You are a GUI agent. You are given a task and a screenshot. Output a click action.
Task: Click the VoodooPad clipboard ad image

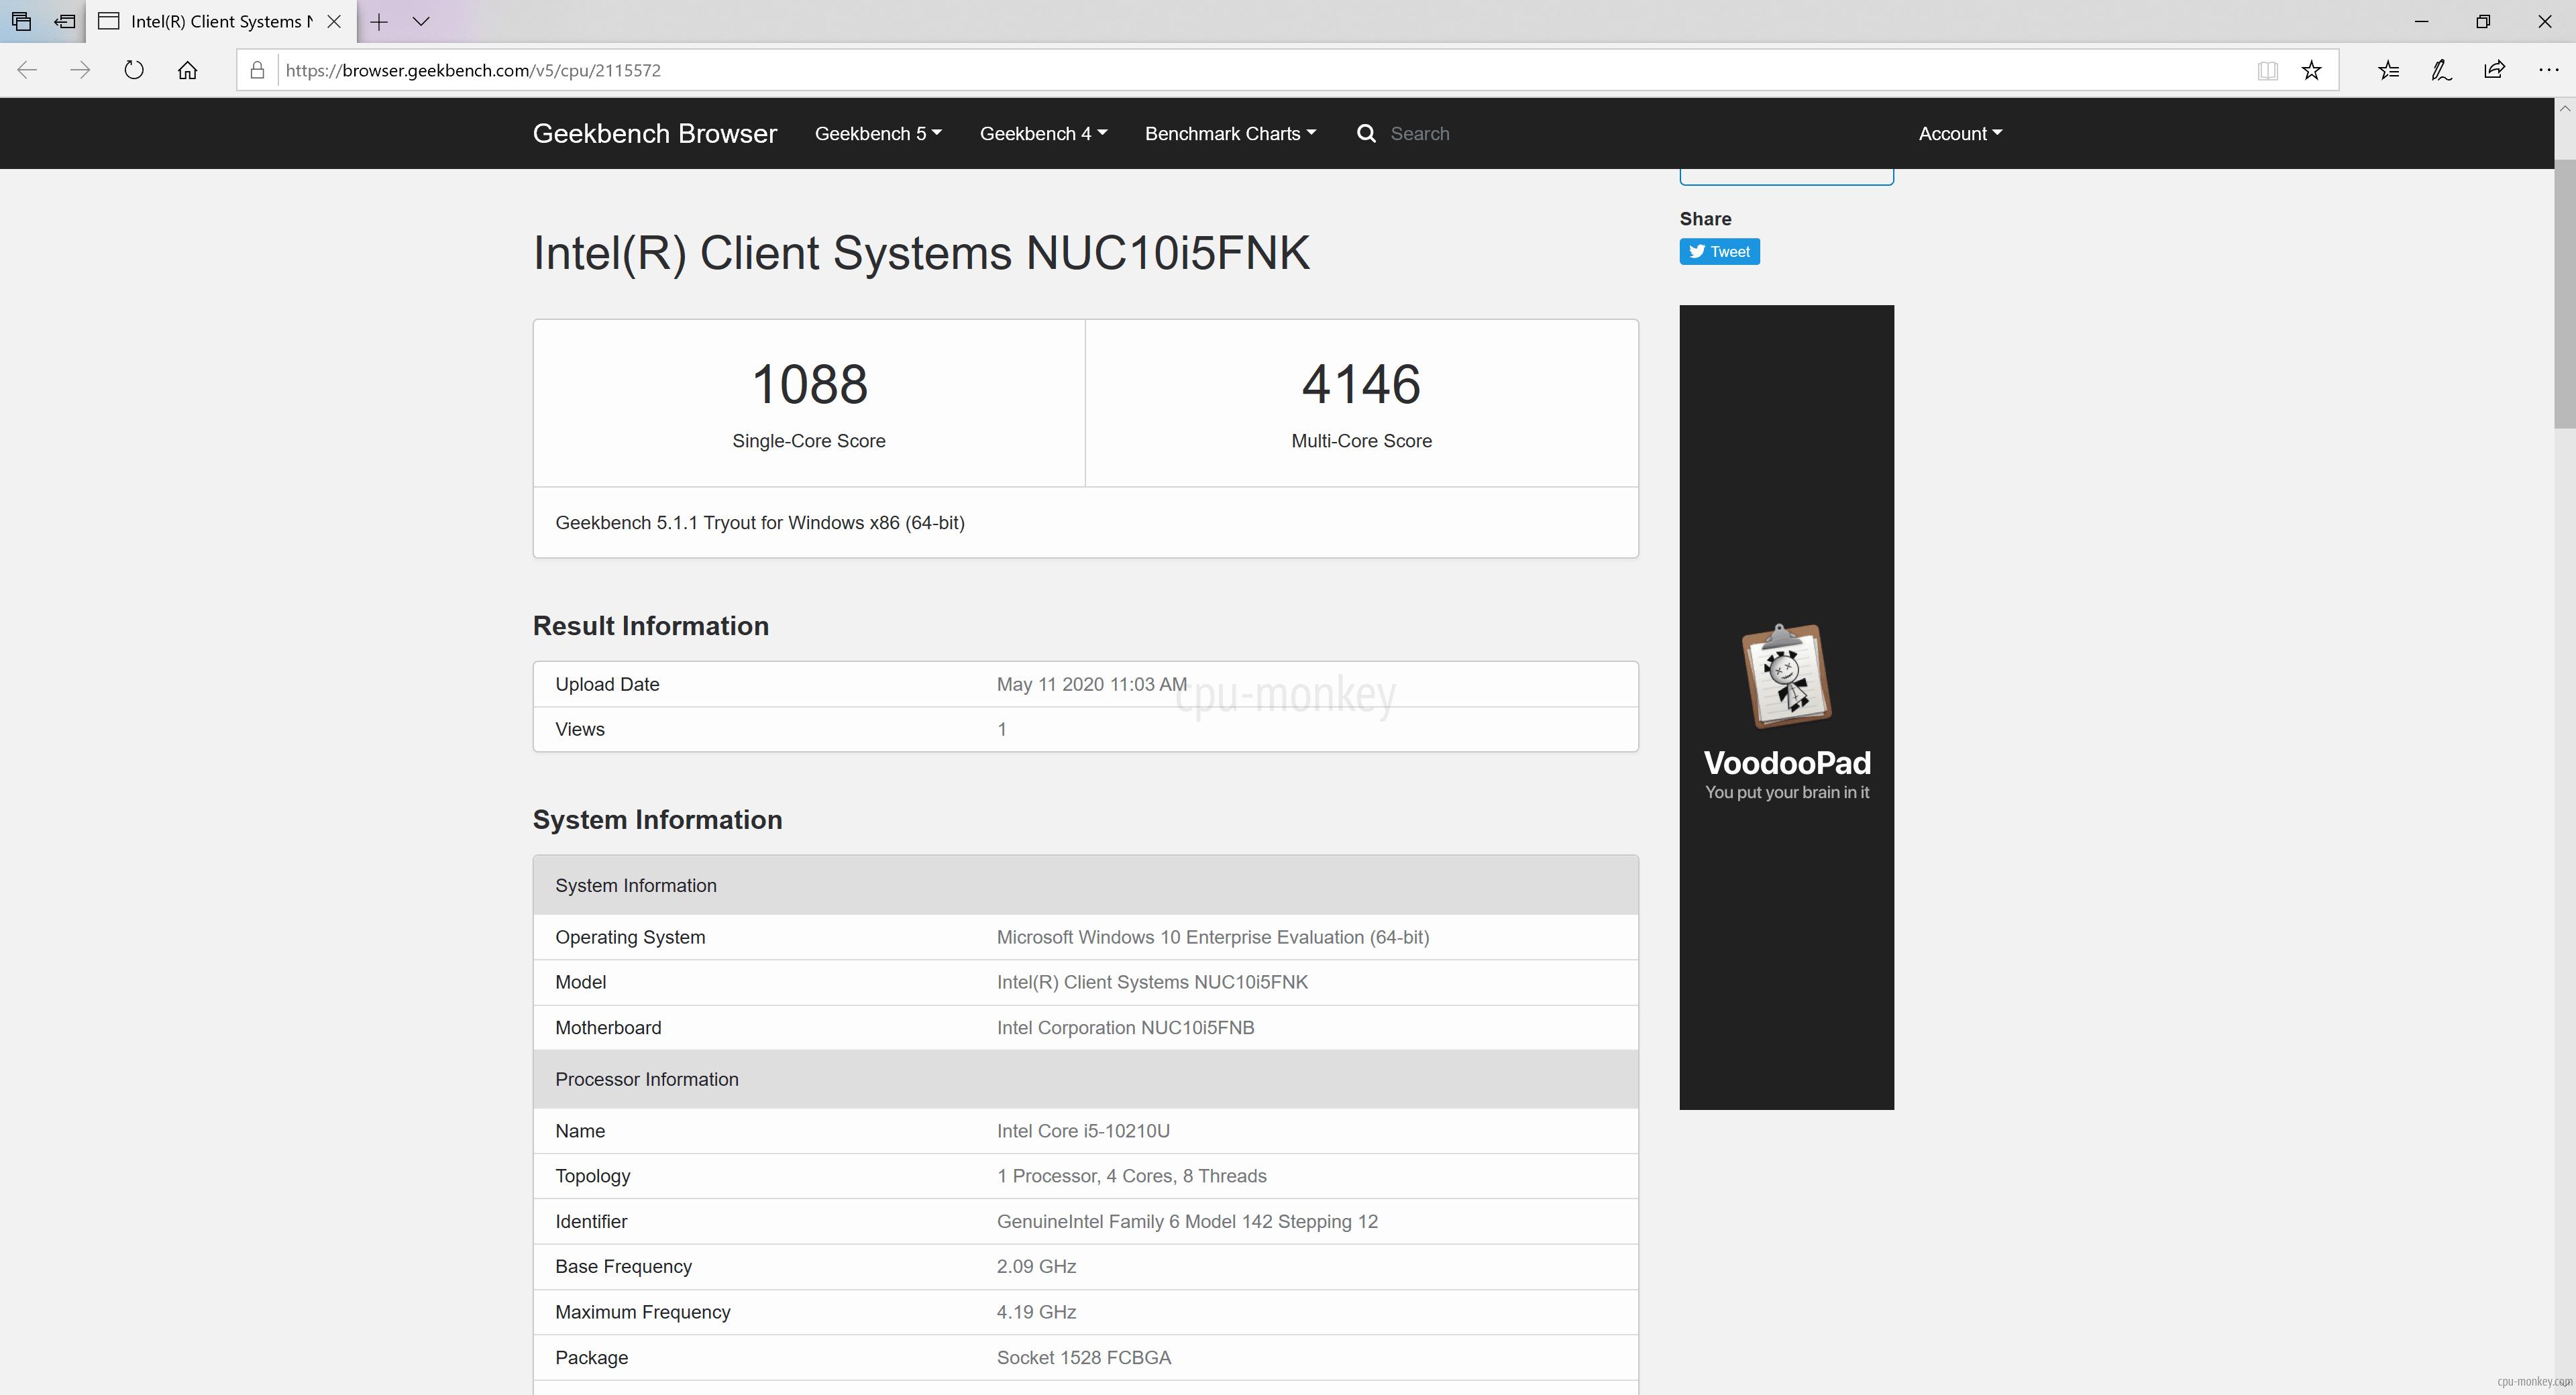pos(1786,676)
